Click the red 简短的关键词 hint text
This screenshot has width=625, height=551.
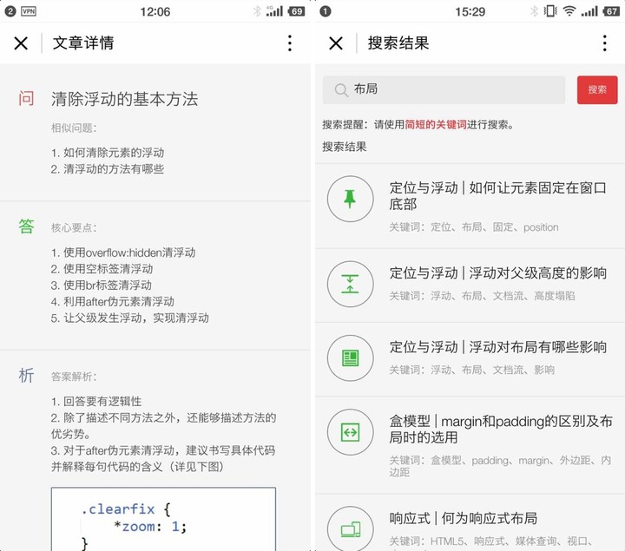coord(436,124)
